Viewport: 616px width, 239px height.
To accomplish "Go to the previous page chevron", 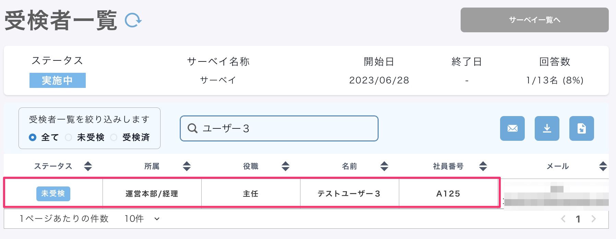I will coord(563,219).
